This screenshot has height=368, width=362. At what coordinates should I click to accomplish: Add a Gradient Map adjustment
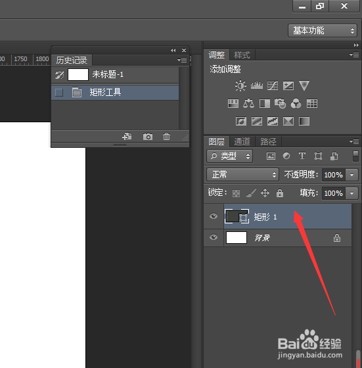click(x=304, y=122)
